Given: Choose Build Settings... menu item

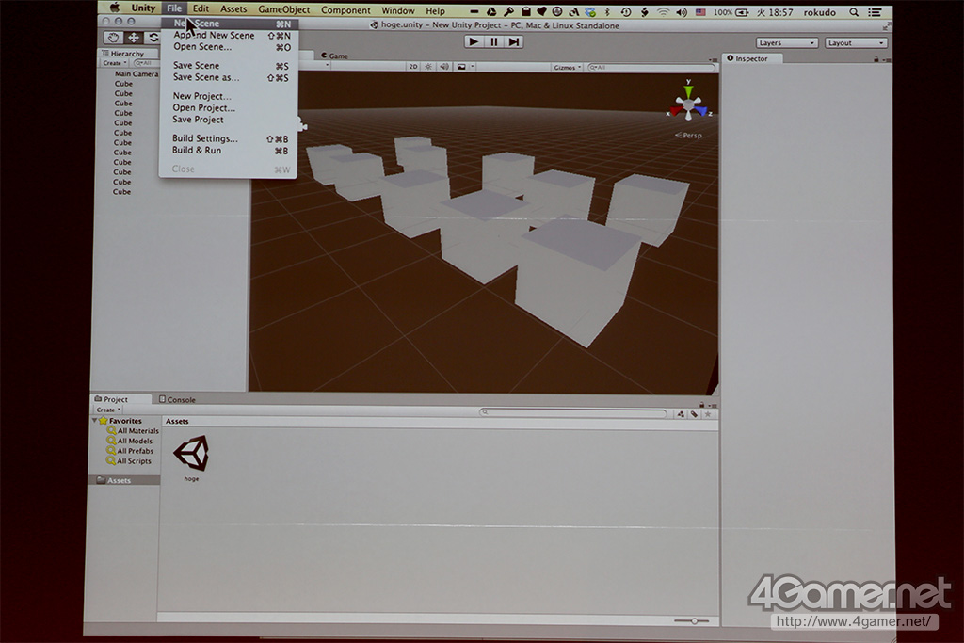Looking at the screenshot, I should [x=230, y=139].
